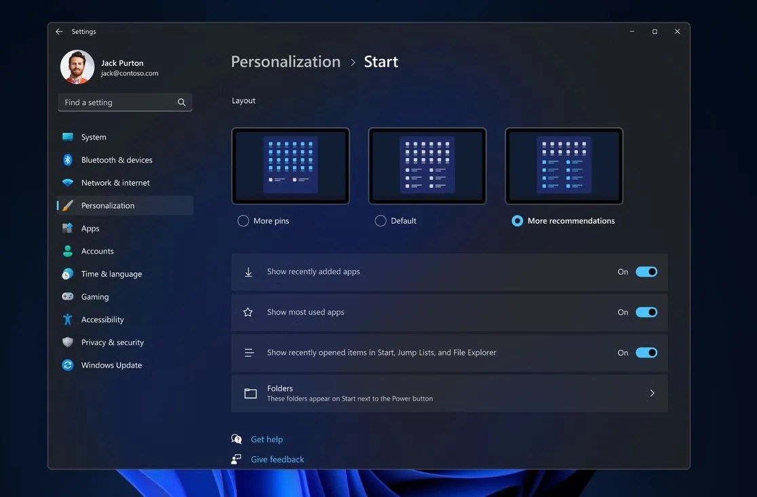Open Network & internet category
Image resolution: width=757 pixels, height=497 pixels.
[125, 183]
